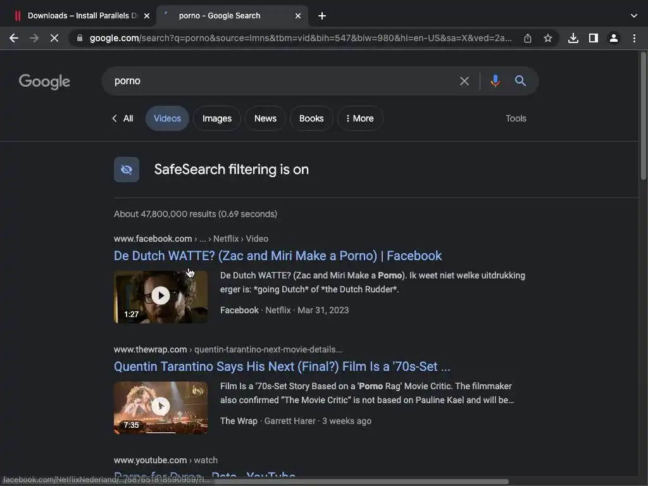The image size is (648, 486).
Task: Expand the tab search chevron
Action: pyautogui.click(x=634, y=16)
